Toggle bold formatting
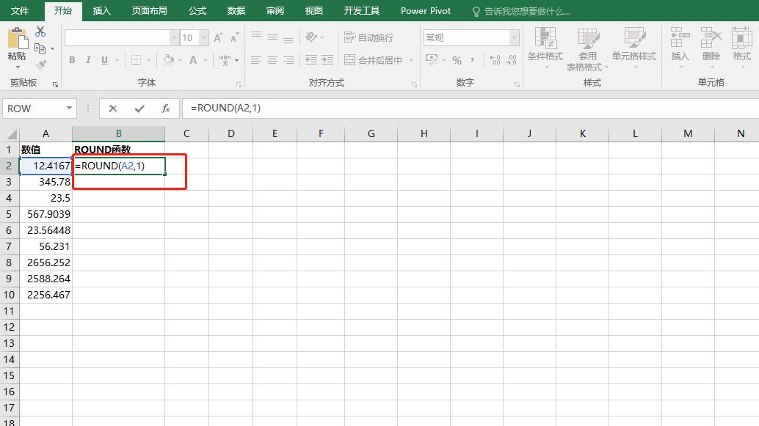 (72, 59)
